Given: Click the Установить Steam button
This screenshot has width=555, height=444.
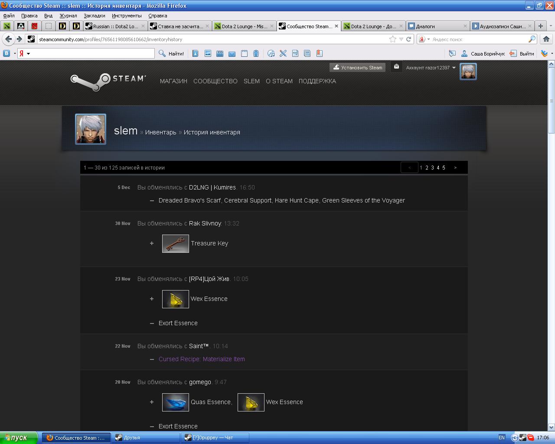Looking at the screenshot, I should pyautogui.click(x=358, y=67).
